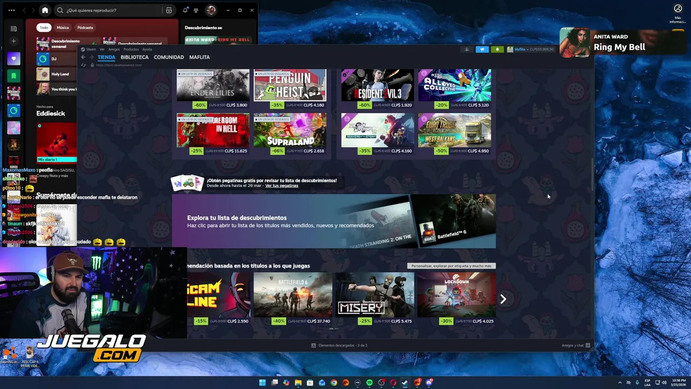Open green bookmark Your Episodes in sidebar
Image resolution: width=691 pixels, height=389 pixels.
point(13,76)
